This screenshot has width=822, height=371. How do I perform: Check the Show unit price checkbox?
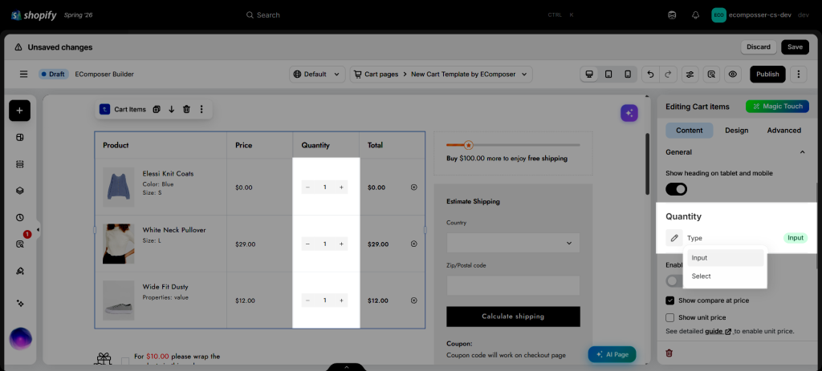[670, 317]
